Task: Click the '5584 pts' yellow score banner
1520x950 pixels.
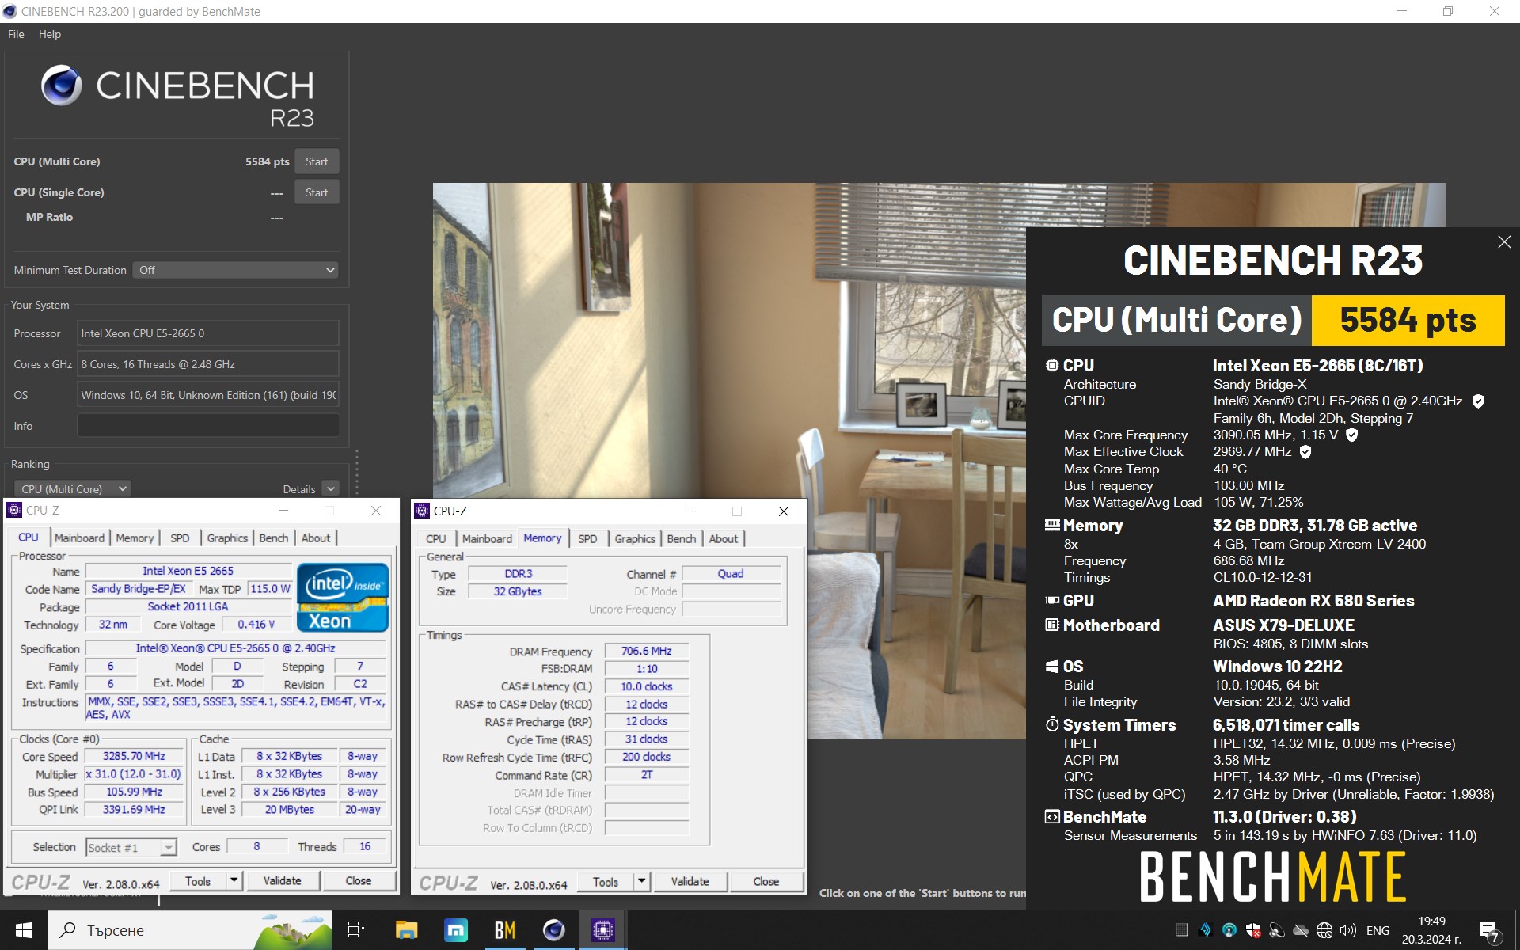Action: pos(1408,321)
